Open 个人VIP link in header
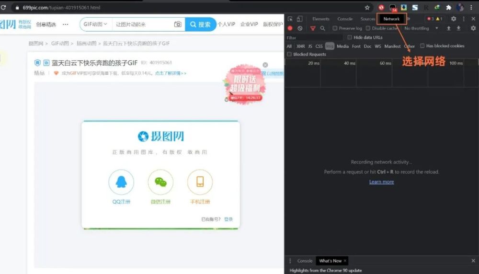The width and height of the screenshot is (479, 274). pyautogui.click(x=227, y=24)
